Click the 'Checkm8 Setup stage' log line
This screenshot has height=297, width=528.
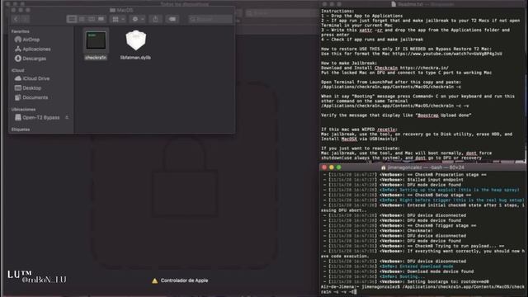(x=397, y=195)
